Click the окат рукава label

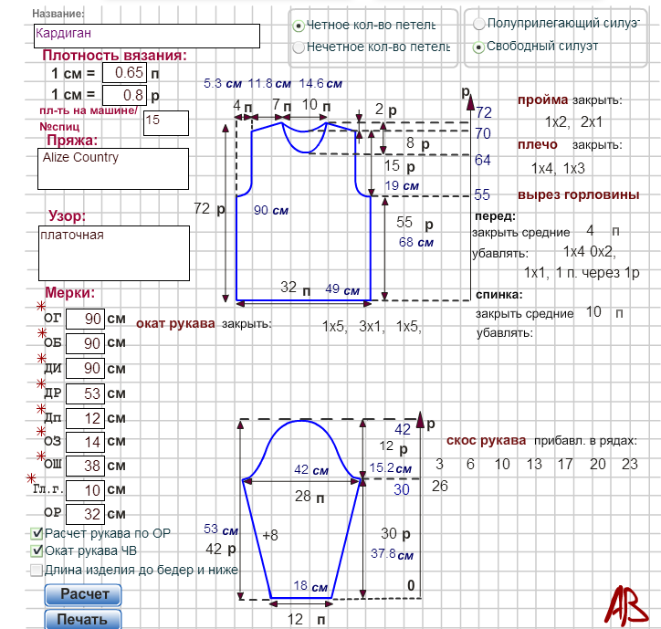(x=175, y=324)
